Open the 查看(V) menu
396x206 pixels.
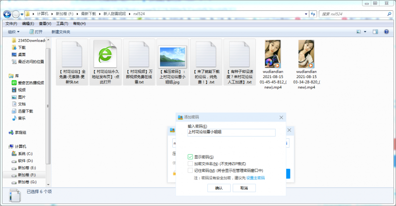[45, 23]
